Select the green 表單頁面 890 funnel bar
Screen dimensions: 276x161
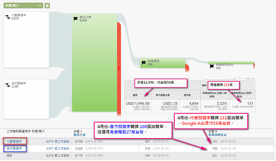coord(163,63)
